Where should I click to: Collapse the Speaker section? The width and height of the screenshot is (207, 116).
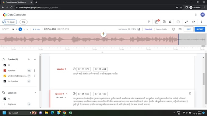35,59
